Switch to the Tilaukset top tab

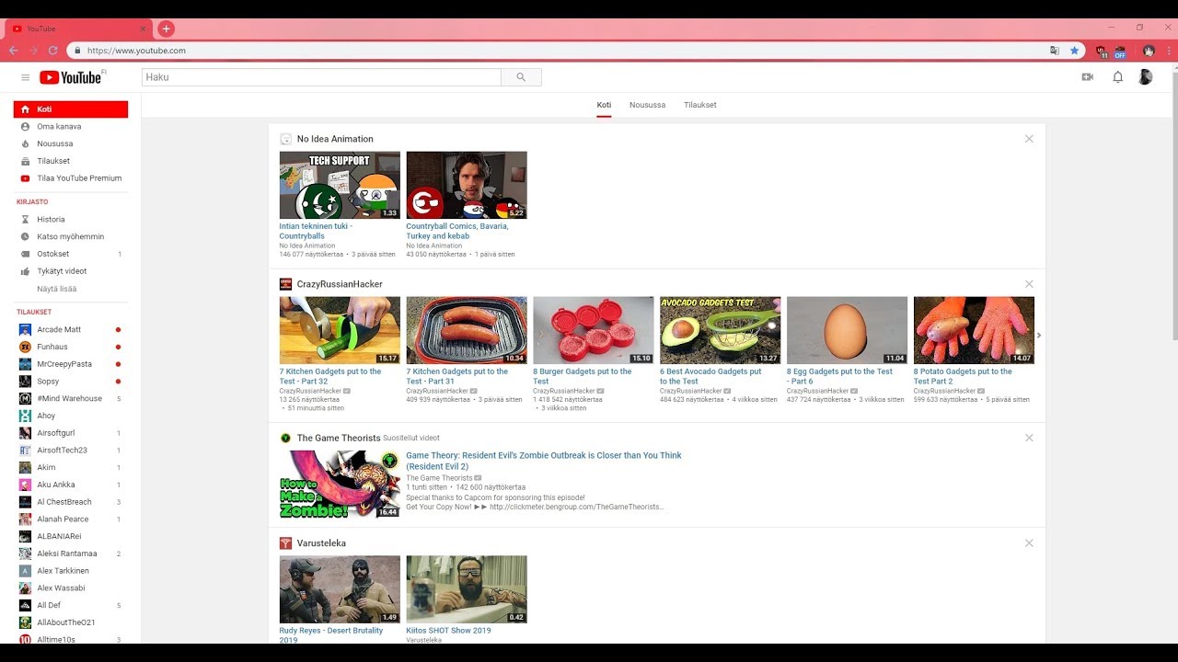click(x=700, y=105)
